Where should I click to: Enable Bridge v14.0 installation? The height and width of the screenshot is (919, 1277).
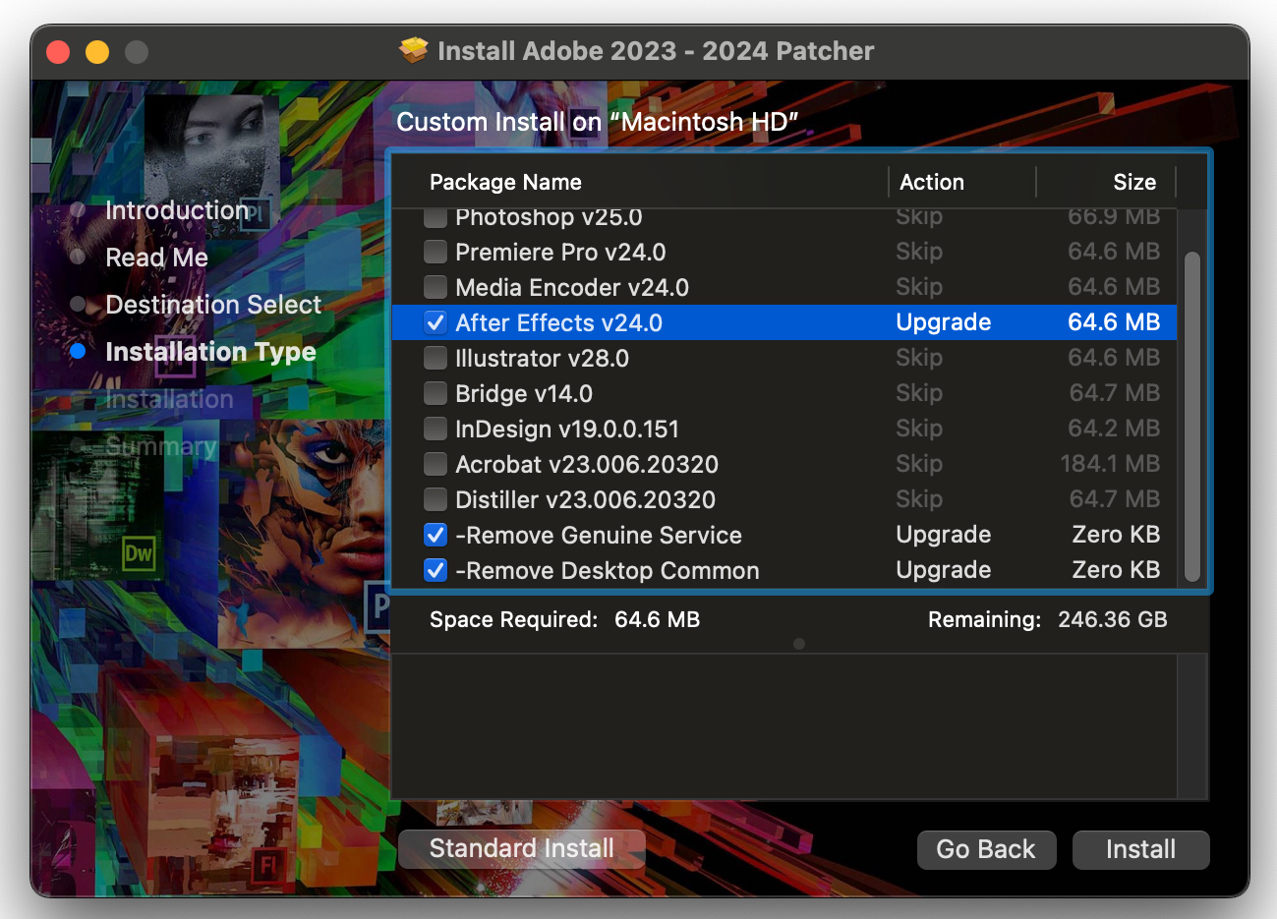point(435,393)
